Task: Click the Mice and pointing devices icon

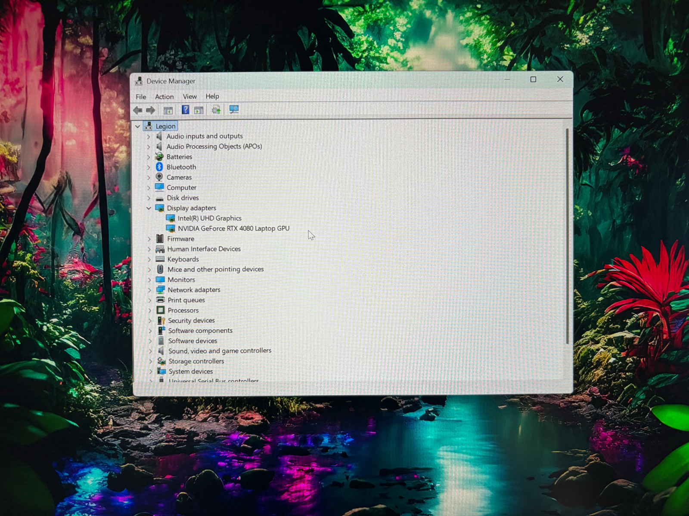Action: click(x=160, y=269)
